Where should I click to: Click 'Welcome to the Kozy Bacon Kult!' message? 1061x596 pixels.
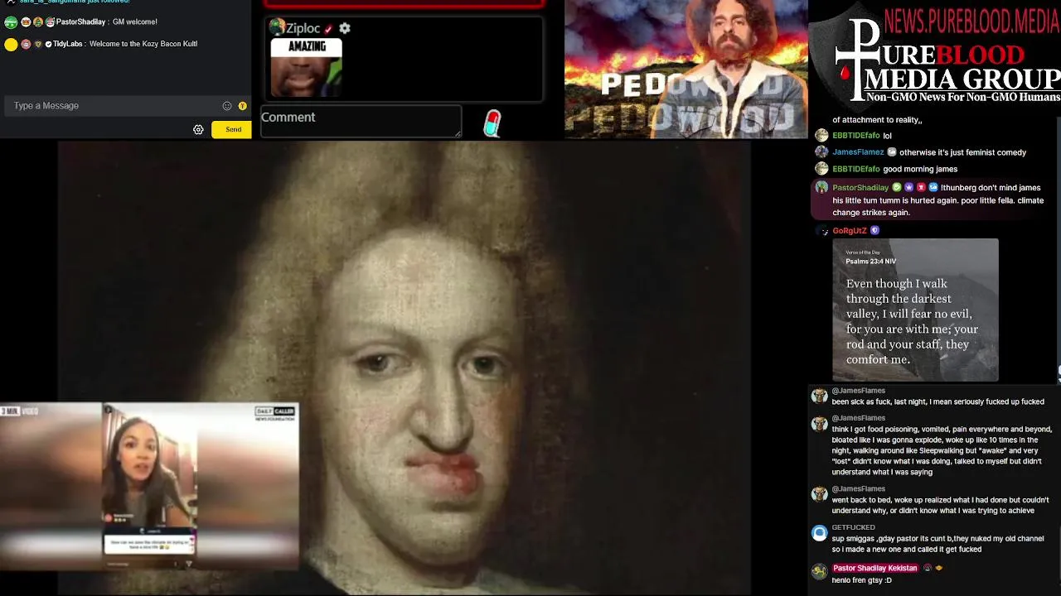coord(143,44)
